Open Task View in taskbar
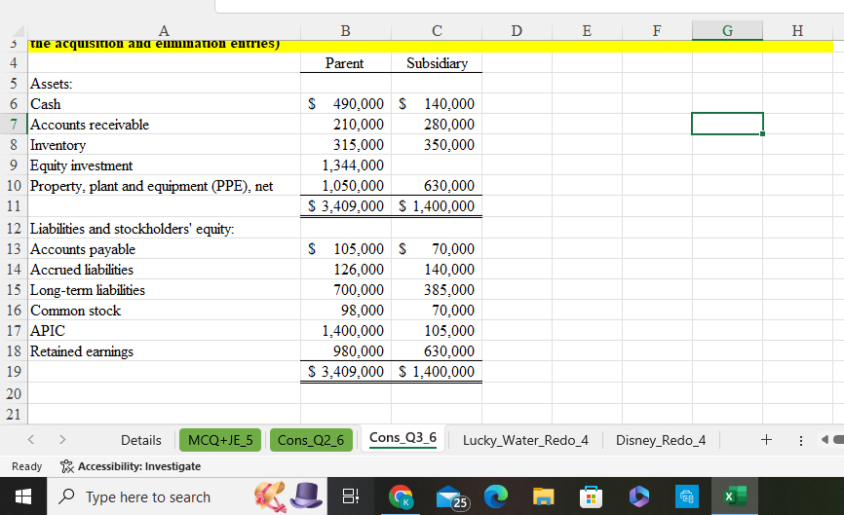Screen dimensions: 844x515 point(351,497)
